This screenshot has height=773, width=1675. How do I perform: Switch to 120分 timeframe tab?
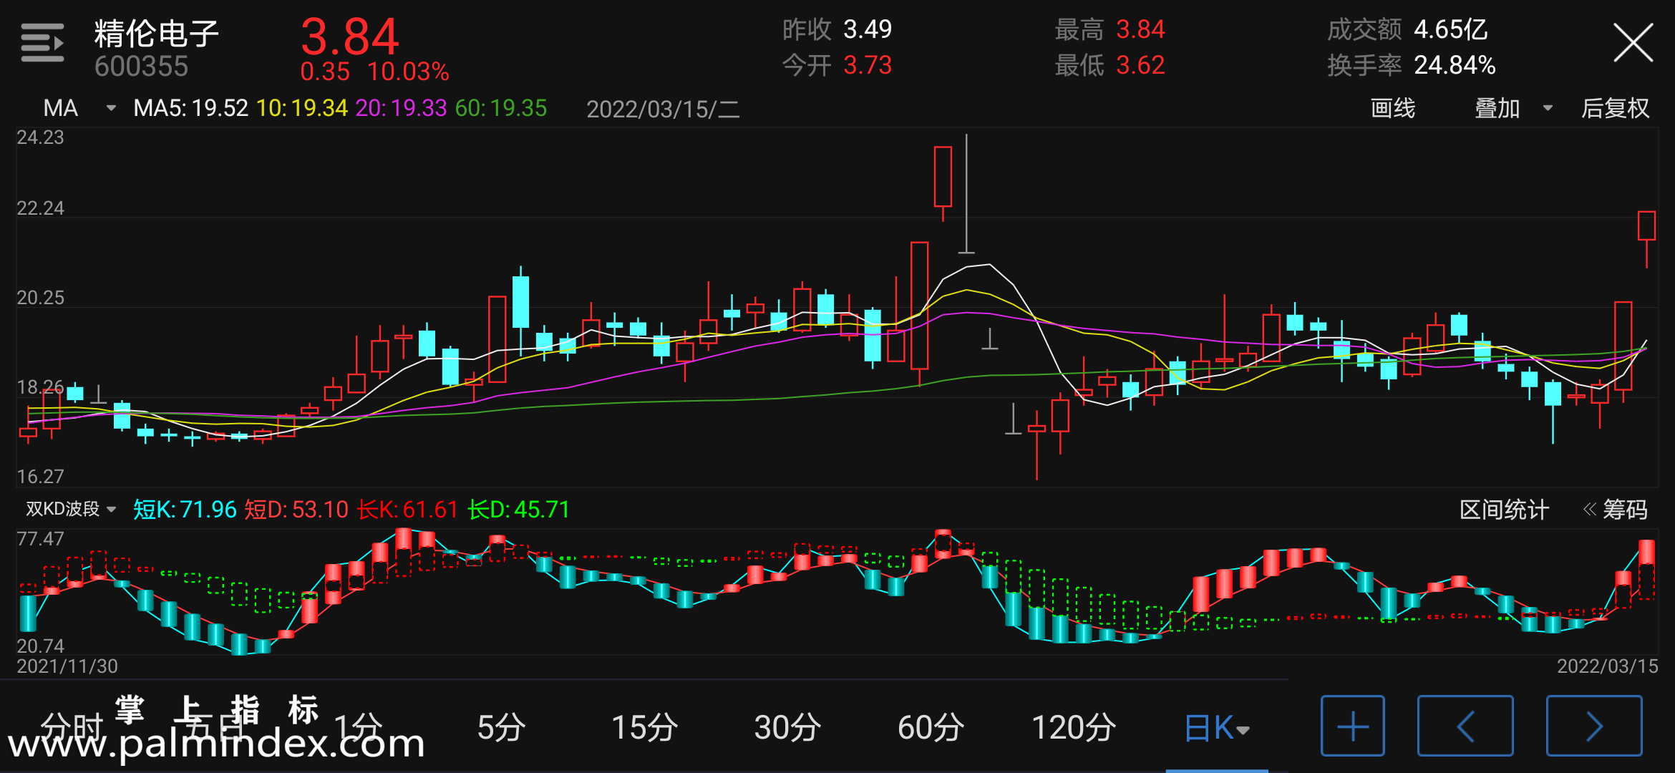tap(1074, 727)
